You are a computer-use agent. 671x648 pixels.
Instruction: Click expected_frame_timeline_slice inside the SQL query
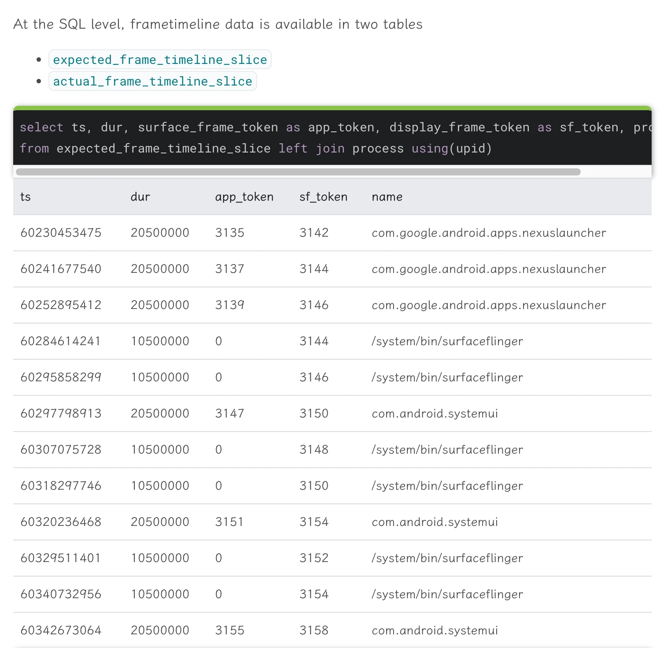(163, 149)
